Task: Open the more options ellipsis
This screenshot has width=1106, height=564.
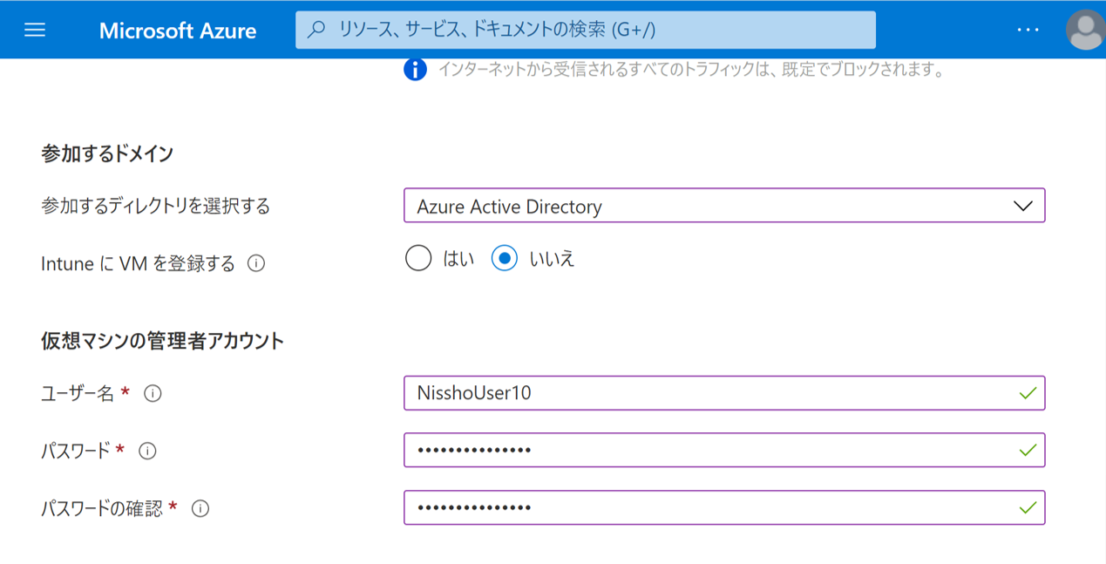Action: click(1028, 30)
